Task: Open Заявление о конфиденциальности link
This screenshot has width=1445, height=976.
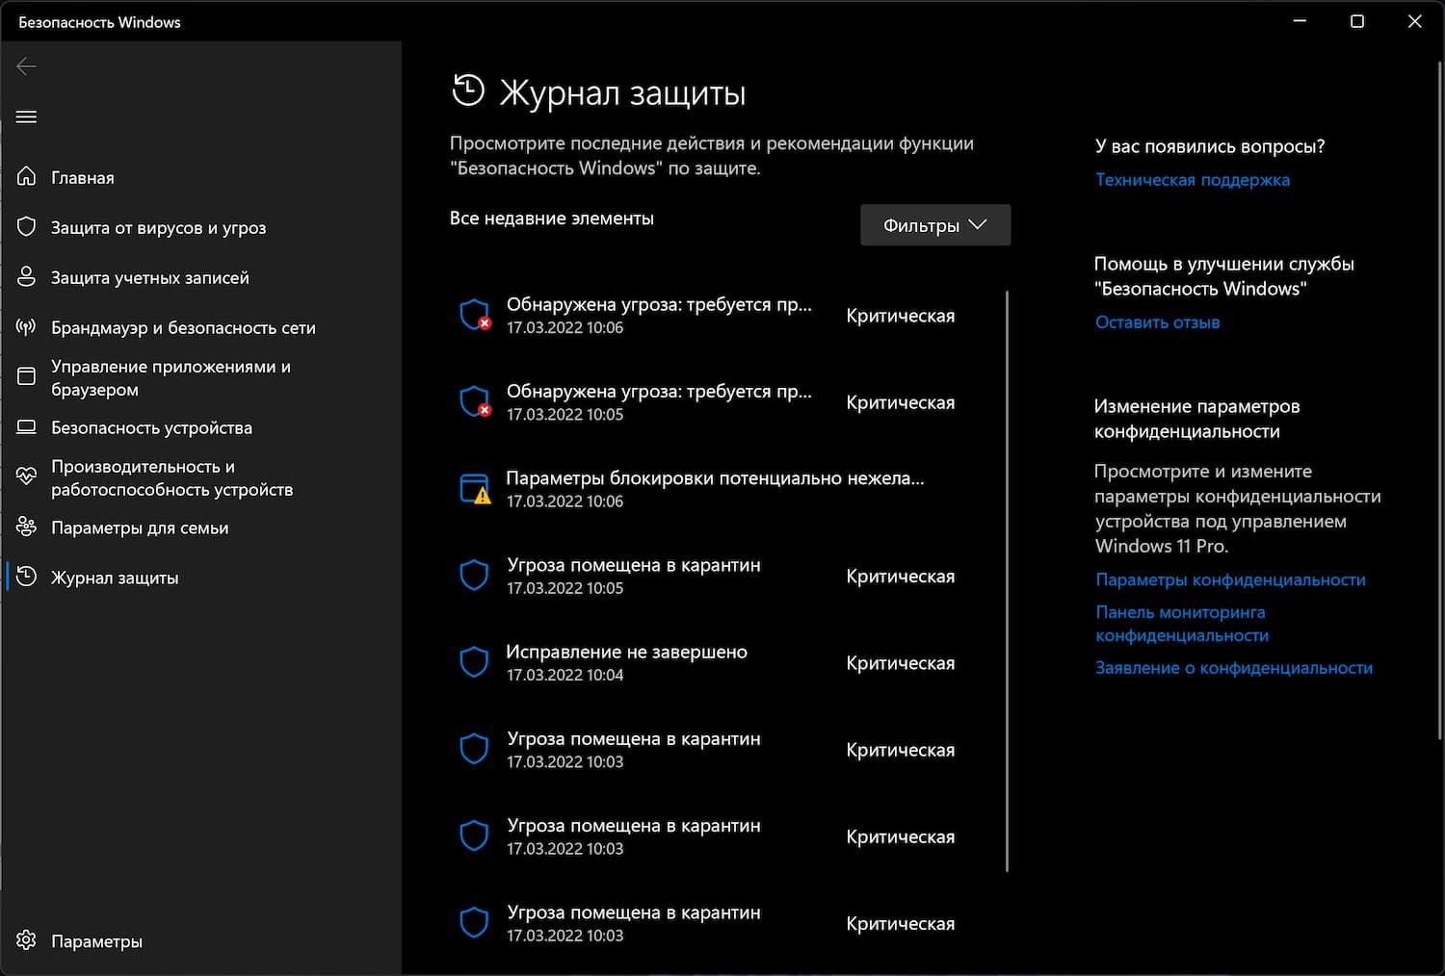Action: (1233, 668)
